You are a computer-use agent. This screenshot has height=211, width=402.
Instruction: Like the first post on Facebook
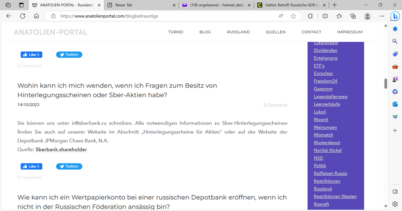[x=31, y=55]
